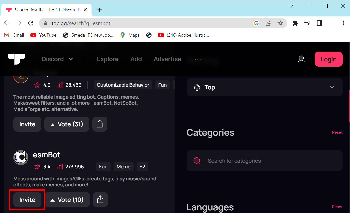Viewport: 350px width, 213px height.
Task: Open the Chrome three-dot menu
Action: pos(343,23)
